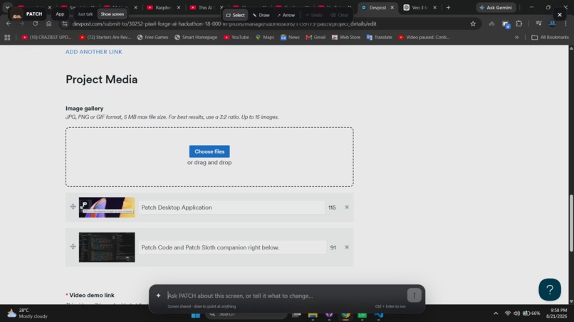The width and height of the screenshot is (574, 322).
Task: Choose the Select tool in PATCH toolbar
Action: pyautogui.click(x=236, y=15)
